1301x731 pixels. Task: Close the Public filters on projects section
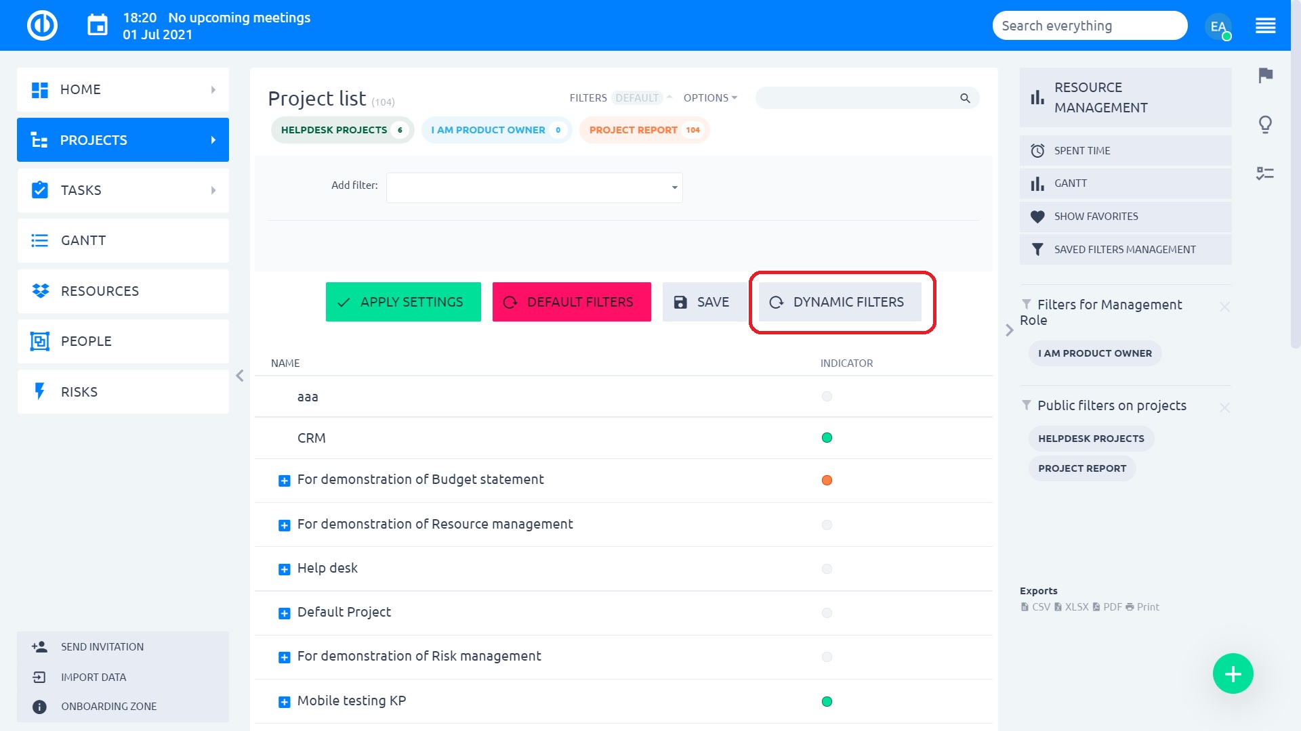click(1224, 407)
